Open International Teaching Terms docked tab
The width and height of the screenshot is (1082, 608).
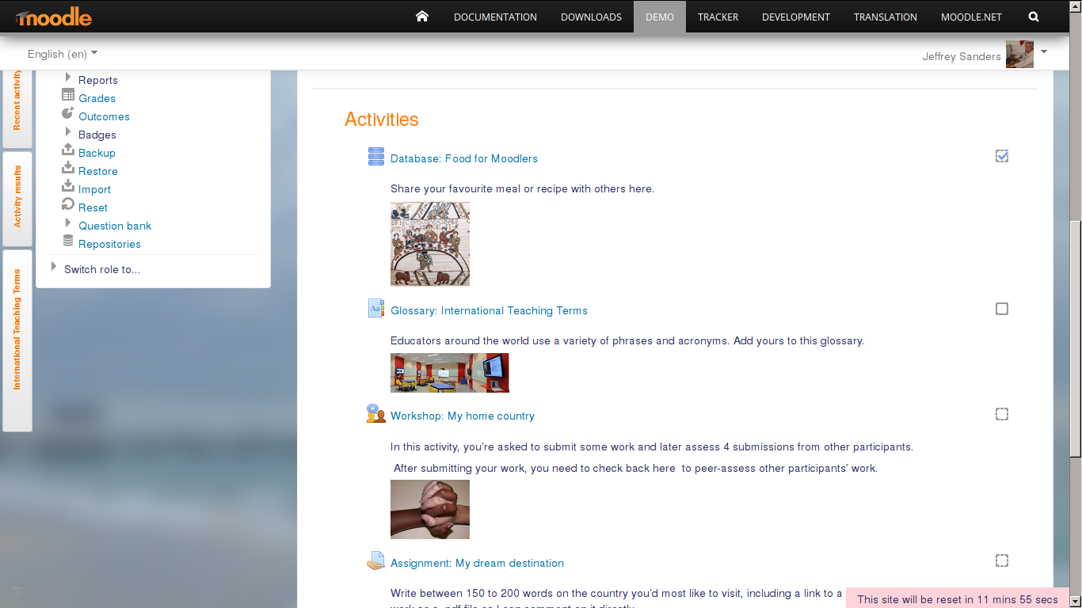pos(17,340)
